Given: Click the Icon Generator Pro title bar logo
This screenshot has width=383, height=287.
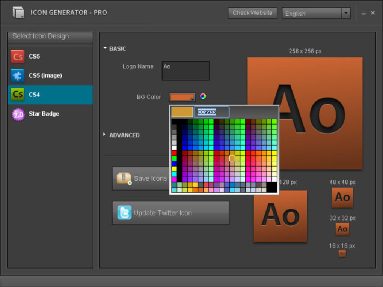Looking at the screenshot, I should [x=18, y=12].
